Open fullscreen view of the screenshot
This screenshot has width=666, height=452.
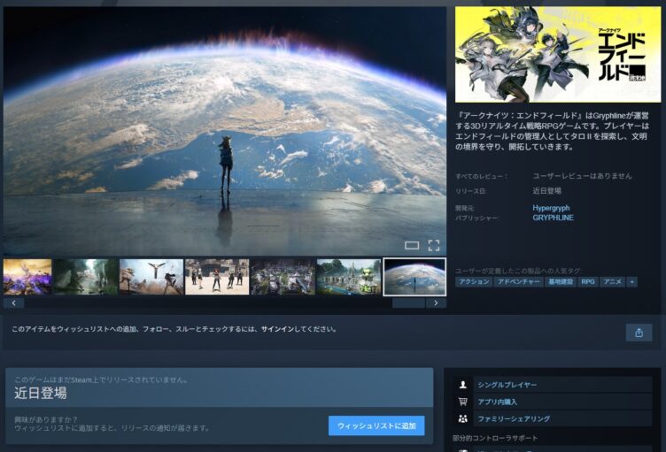tap(434, 245)
